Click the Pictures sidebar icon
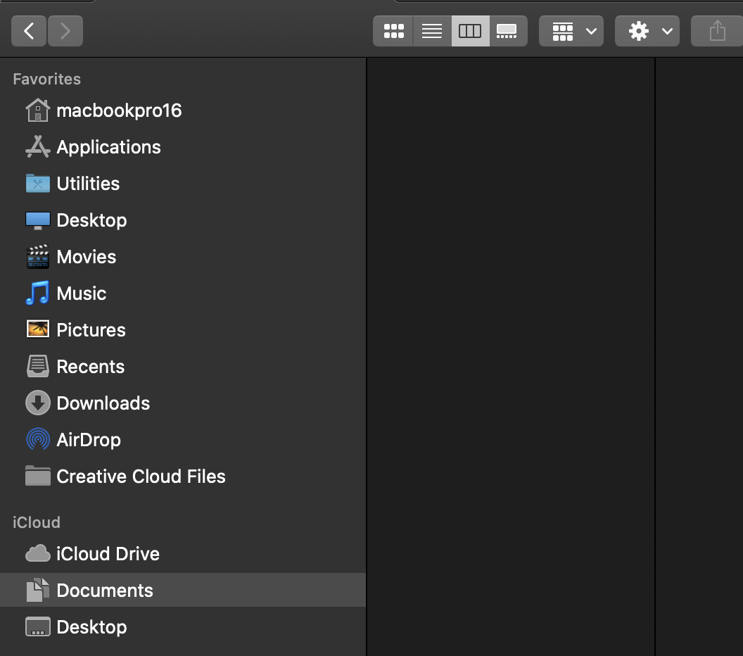The height and width of the screenshot is (656, 743). click(38, 329)
